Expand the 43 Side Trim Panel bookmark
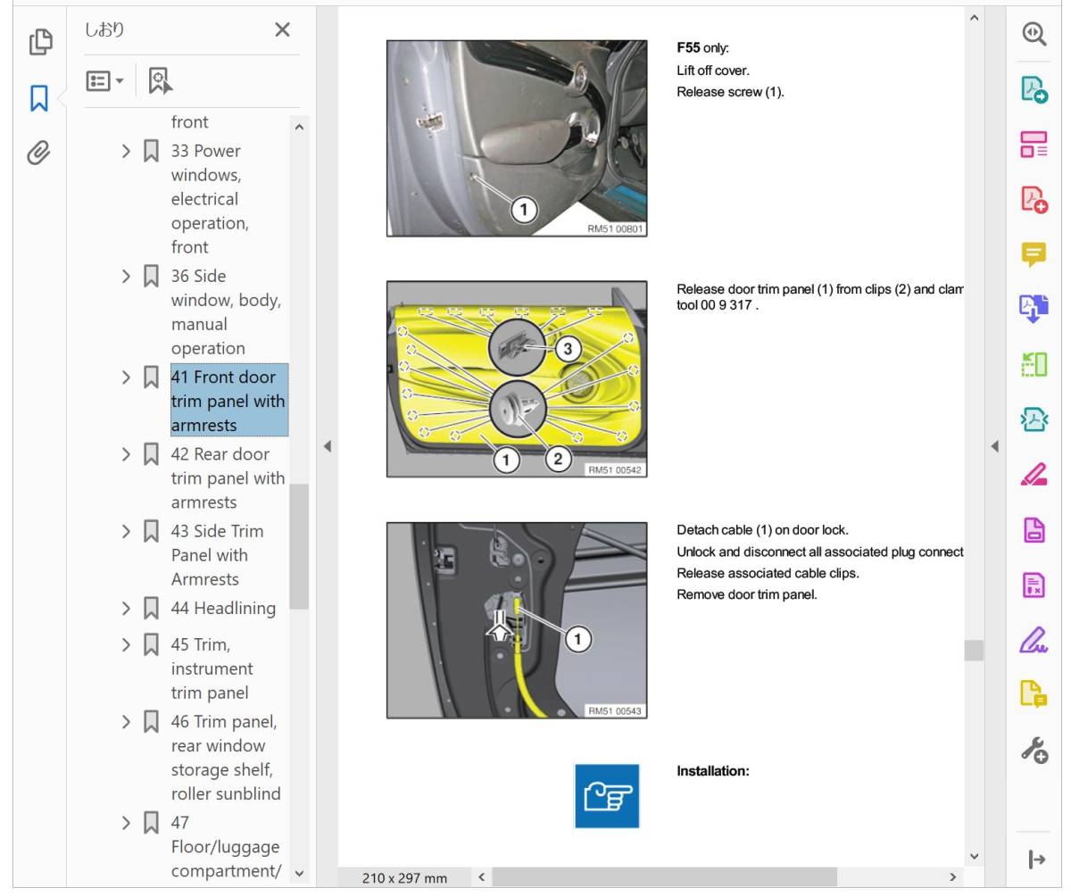The width and height of the screenshot is (1071, 896). 126,531
